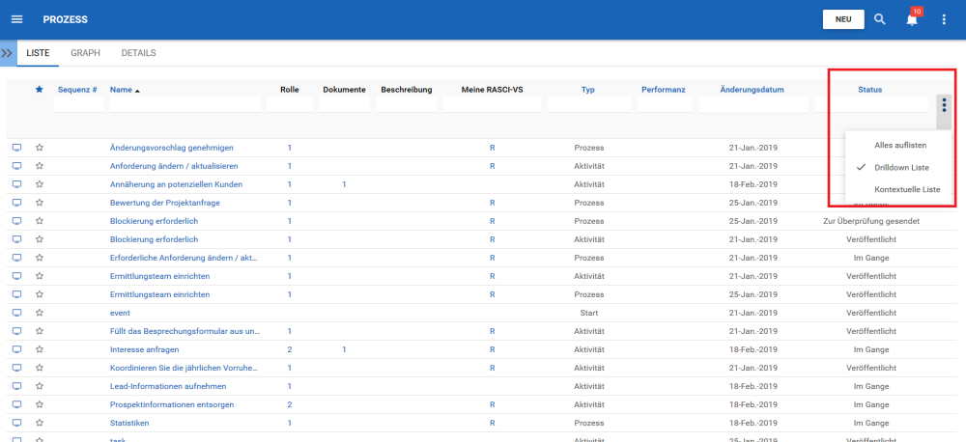
Task: Switch to the GRAPH tab
Action: pos(85,53)
